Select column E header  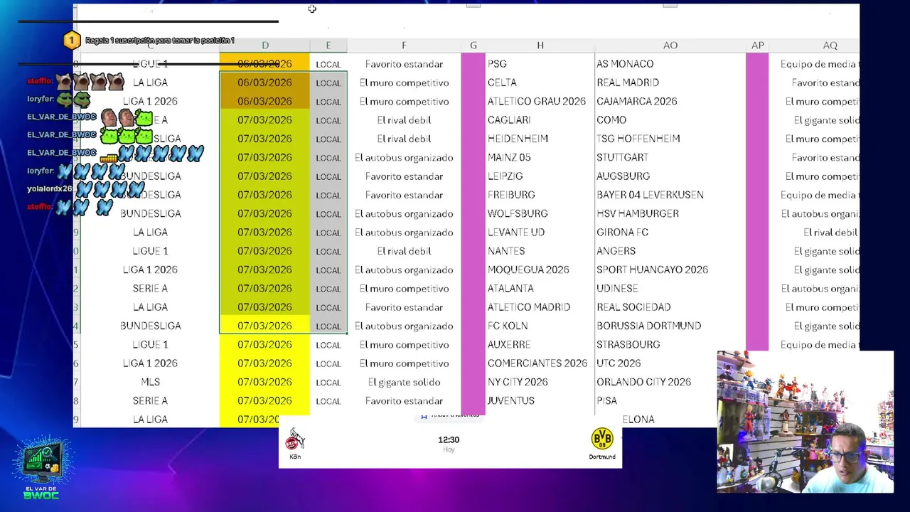[x=328, y=46]
